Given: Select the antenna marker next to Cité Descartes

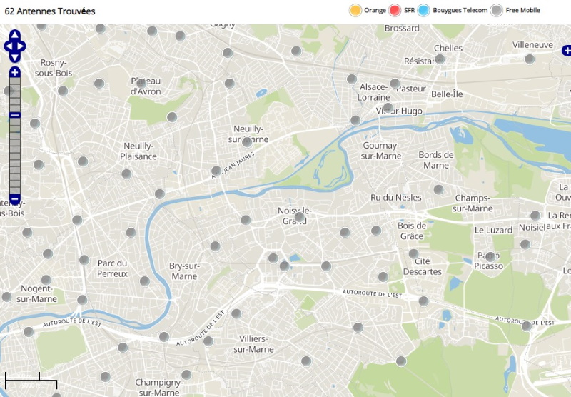Looking at the screenshot, I should [414, 253].
